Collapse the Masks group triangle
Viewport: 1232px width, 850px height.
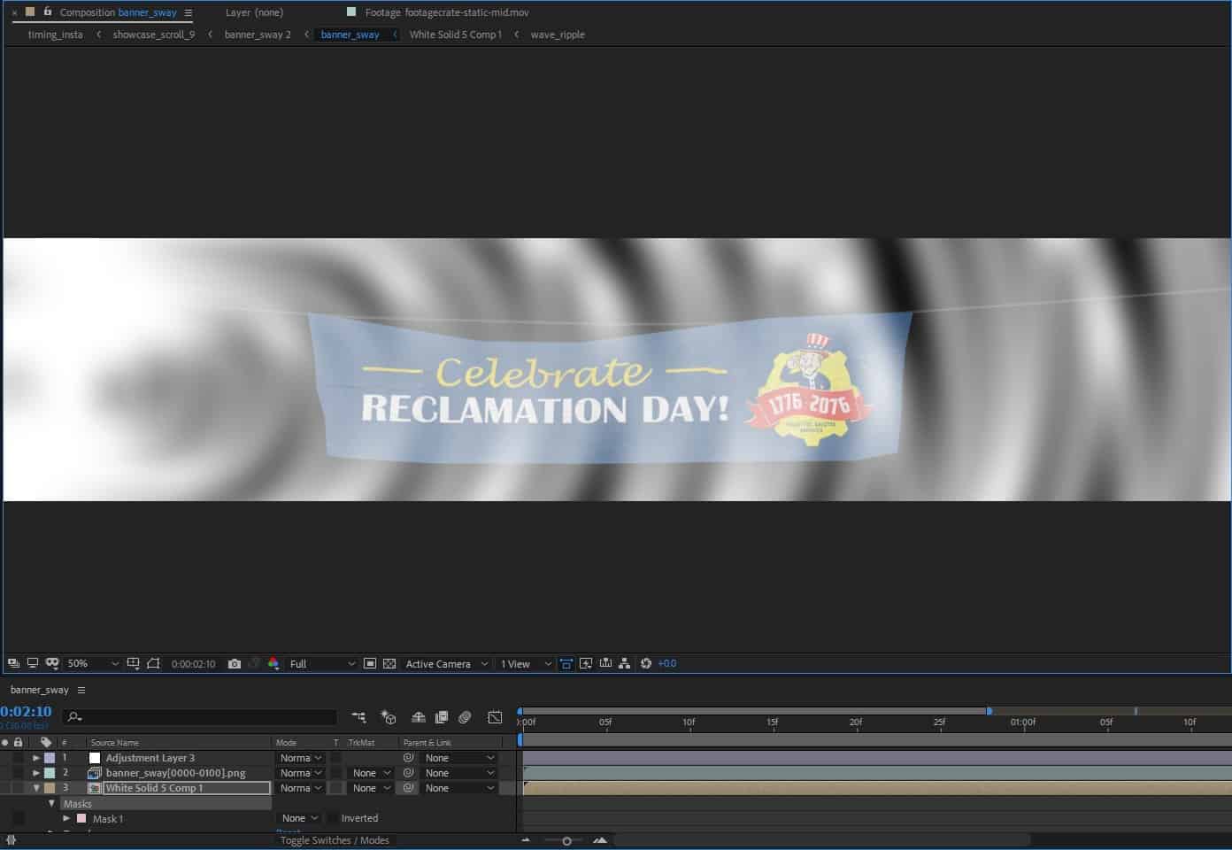pos(51,803)
